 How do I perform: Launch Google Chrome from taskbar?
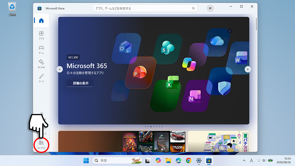tap(189, 161)
